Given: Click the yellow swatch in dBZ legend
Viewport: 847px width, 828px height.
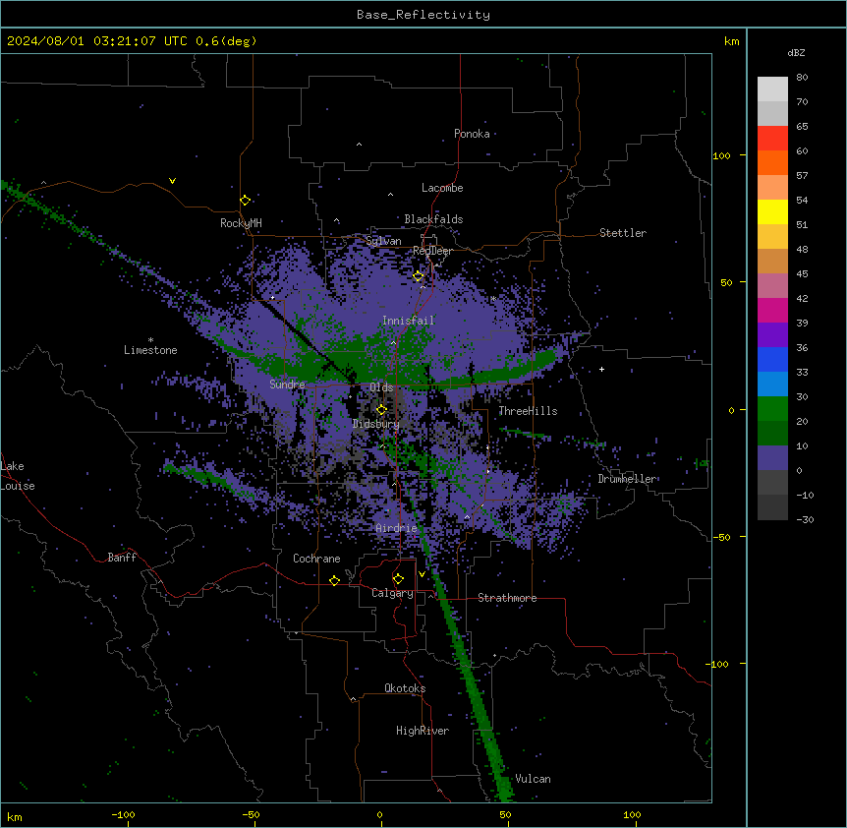Looking at the screenshot, I should click(x=772, y=211).
